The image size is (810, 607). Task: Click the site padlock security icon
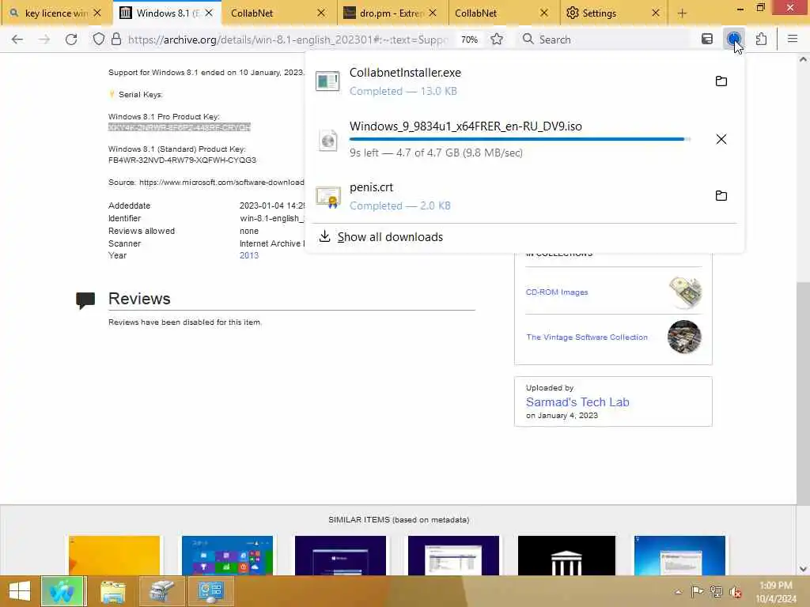coord(116,40)
